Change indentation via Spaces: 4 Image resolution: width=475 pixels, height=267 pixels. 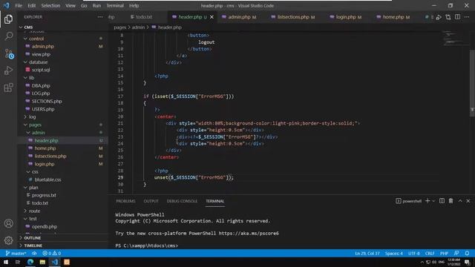coord(394,253)
